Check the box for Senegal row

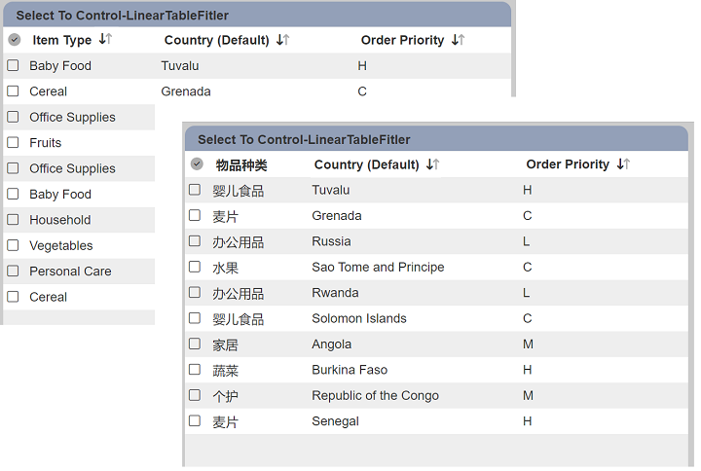pos(195,421)
